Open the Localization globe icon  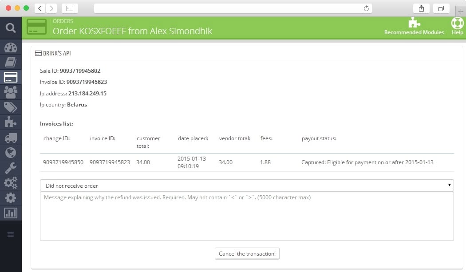11,153
